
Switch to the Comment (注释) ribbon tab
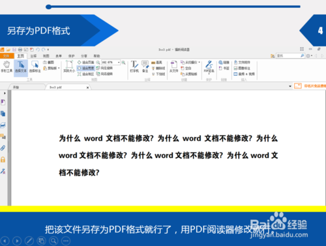pos(33,56)
